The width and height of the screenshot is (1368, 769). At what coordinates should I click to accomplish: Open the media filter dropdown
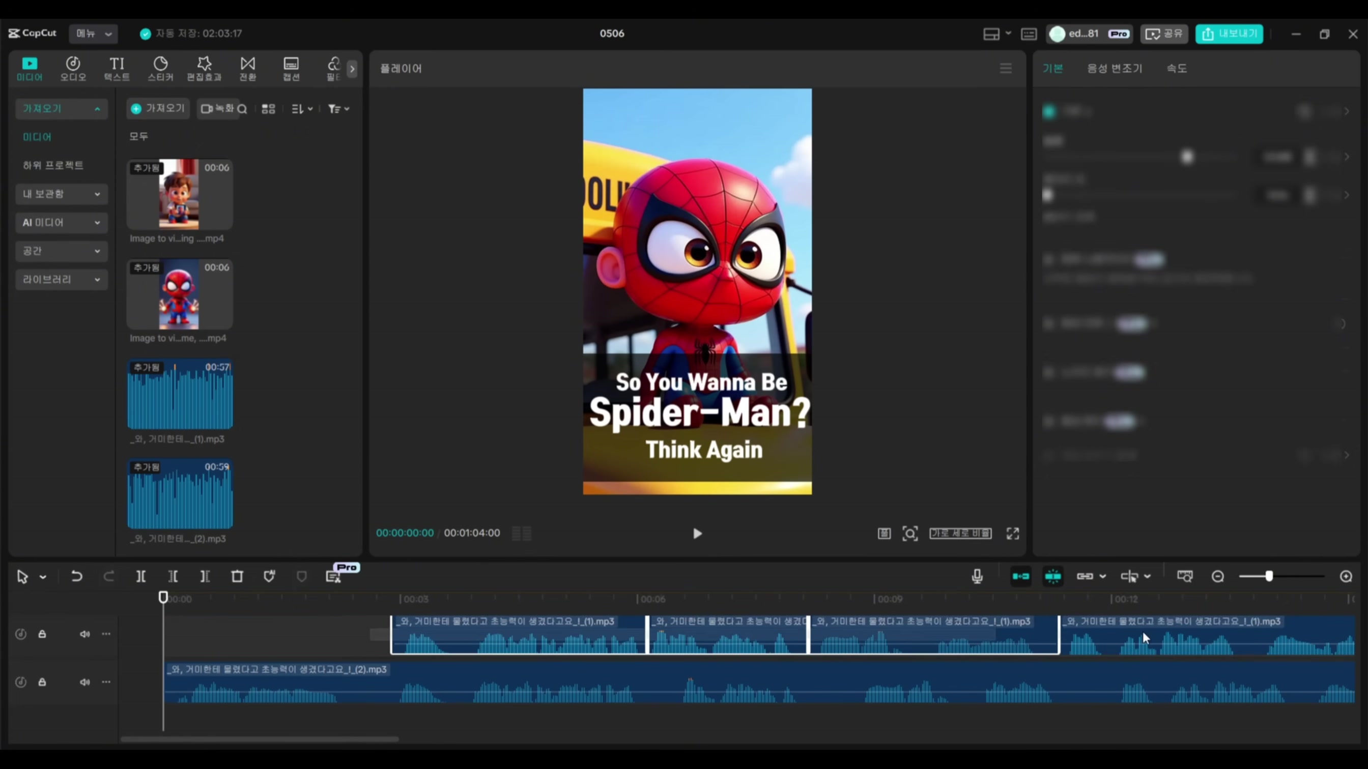(x=338, y=109)
